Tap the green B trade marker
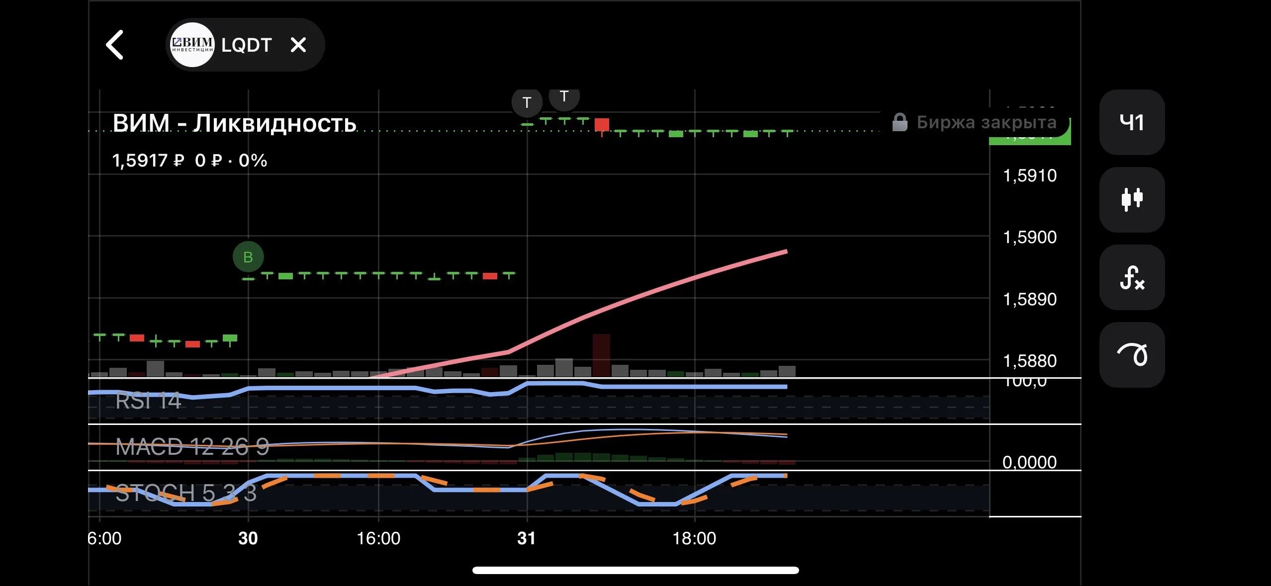This screenshot has height=586, width=1271. tap(248, 257)
